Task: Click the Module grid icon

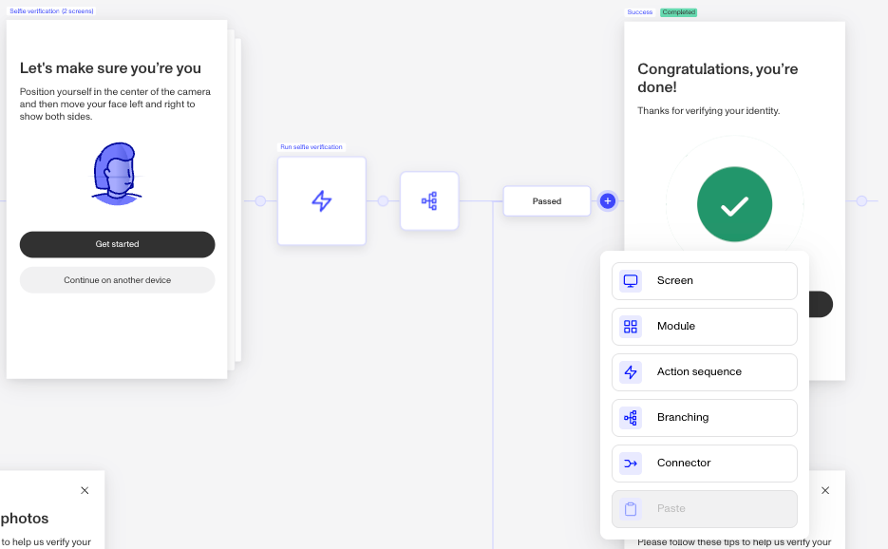Action: click(631, 327)
